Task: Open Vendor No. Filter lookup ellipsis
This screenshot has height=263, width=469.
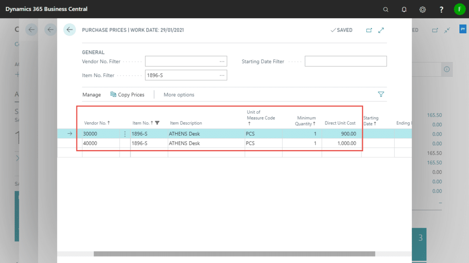Action: coord(222,62)
